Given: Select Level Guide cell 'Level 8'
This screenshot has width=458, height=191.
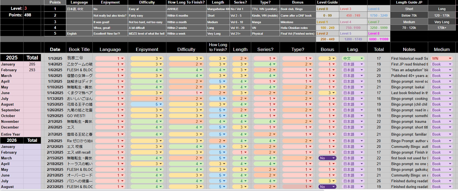Looking at the screenshot, I should click(379, 34).
